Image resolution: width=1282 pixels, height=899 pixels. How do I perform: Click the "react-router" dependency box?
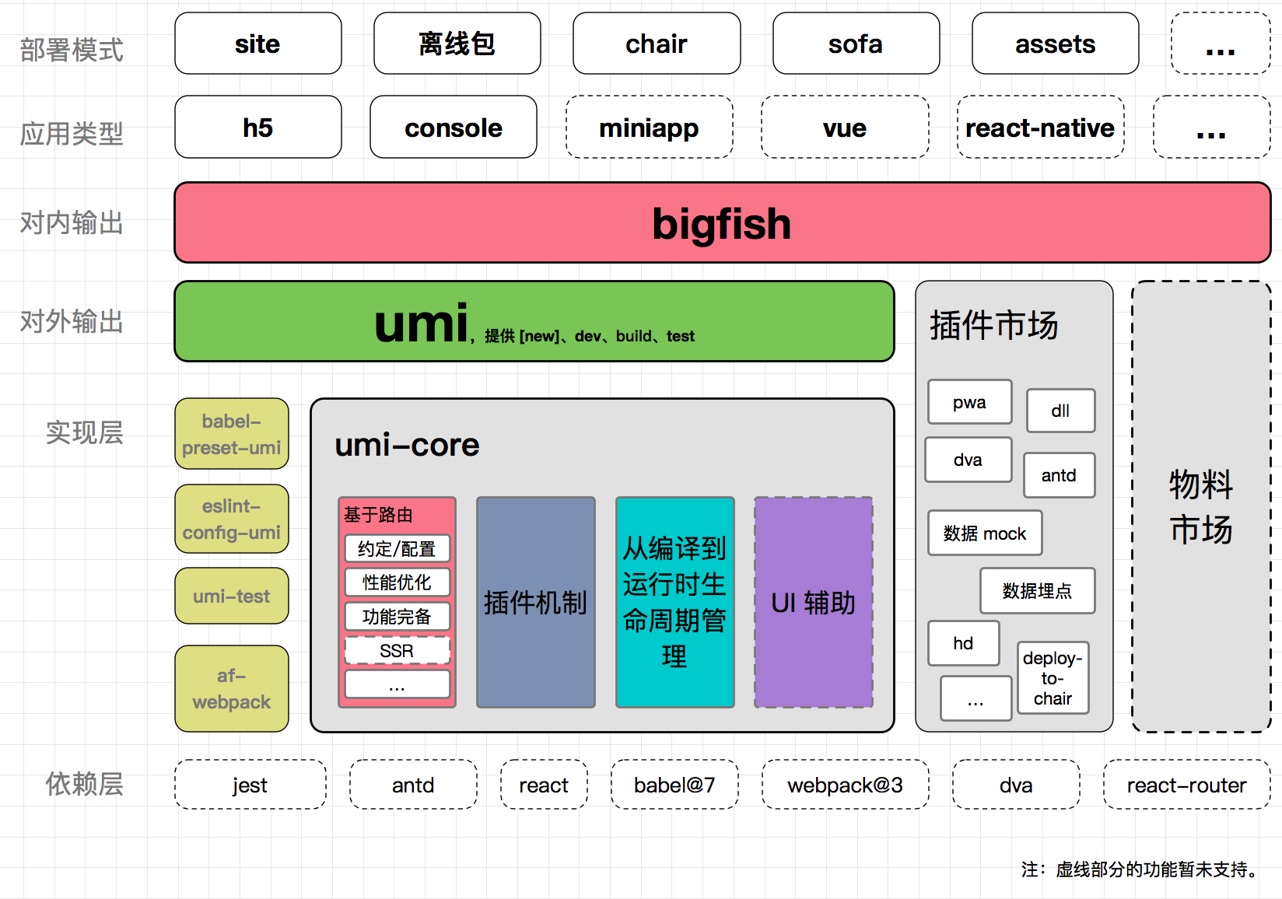(x=1187, y=785)
